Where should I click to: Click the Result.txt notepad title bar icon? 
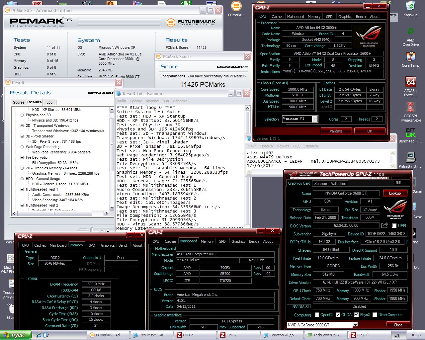point(119,94)
